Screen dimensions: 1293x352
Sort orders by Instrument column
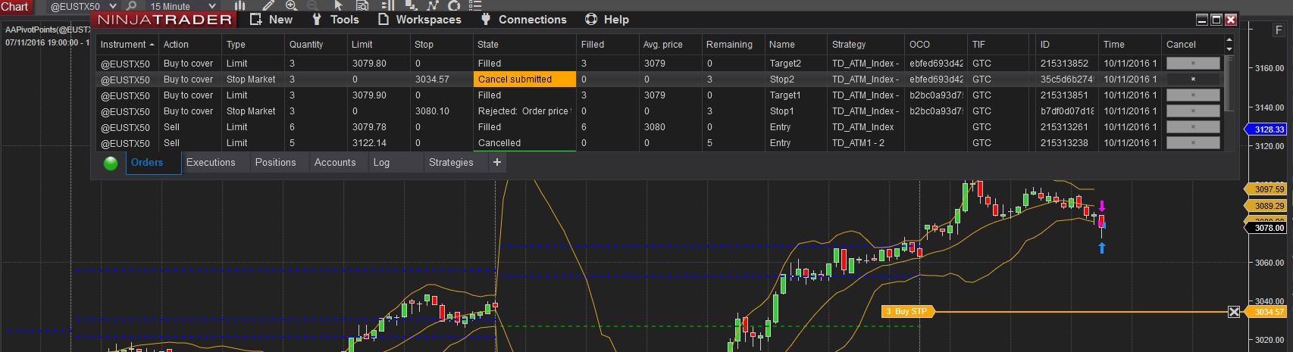point(127,45)
